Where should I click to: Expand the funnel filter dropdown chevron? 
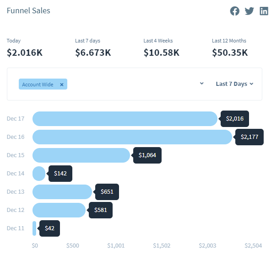tap(201, 84)
